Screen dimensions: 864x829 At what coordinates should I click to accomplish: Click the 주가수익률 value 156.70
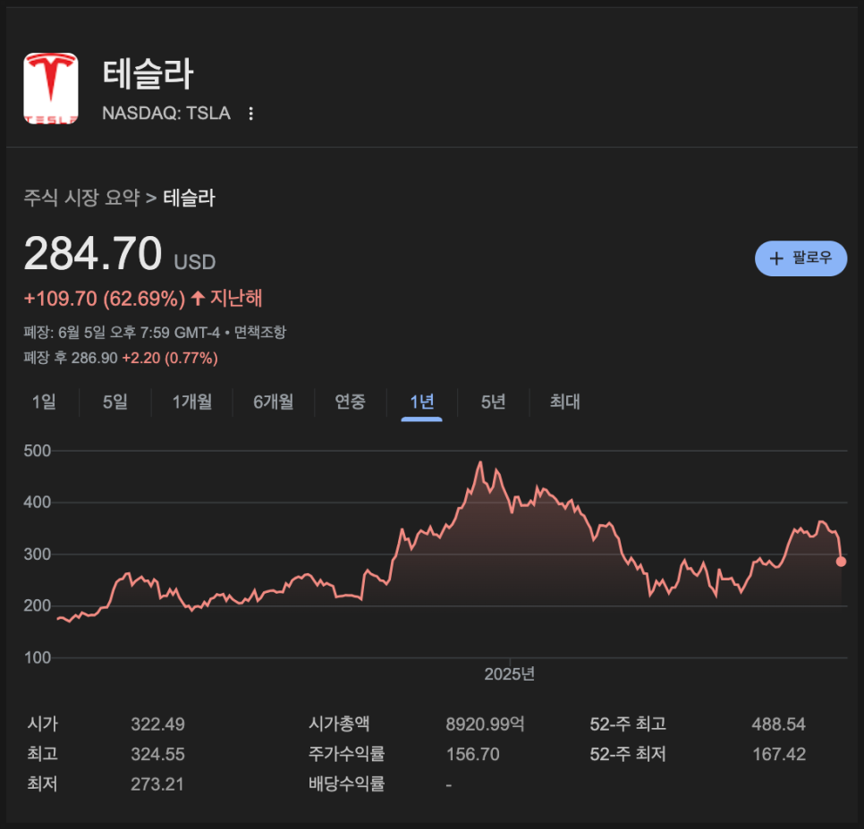(473, 754)
